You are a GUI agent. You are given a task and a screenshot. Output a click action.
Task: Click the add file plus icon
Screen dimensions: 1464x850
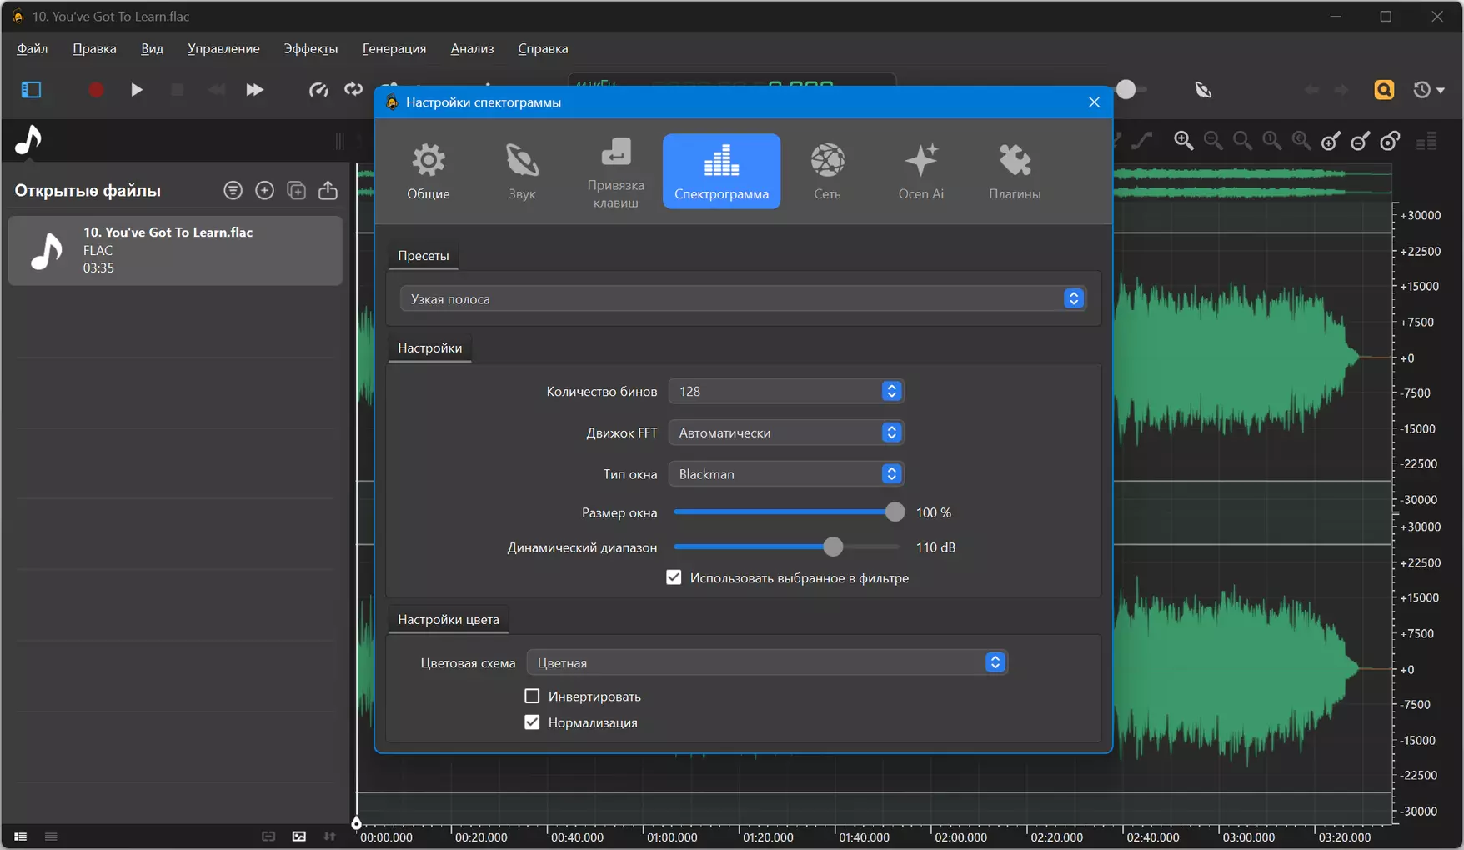[264, 190]
